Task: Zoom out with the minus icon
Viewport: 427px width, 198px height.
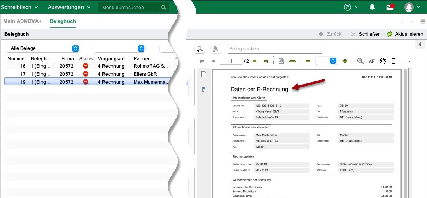Action: 308,61
